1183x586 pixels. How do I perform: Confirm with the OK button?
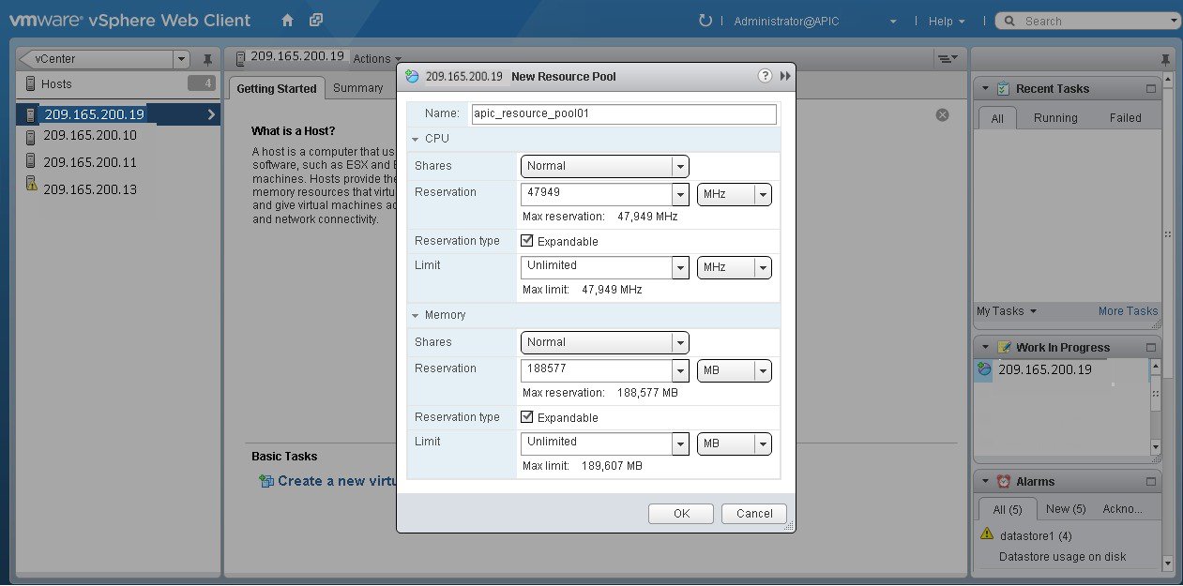(x=681, y=514)
